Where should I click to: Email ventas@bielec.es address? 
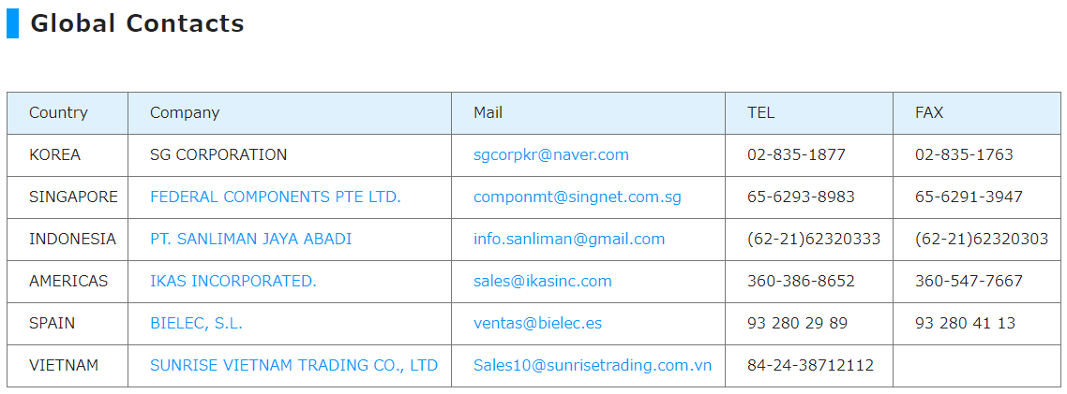coord(537,323)
